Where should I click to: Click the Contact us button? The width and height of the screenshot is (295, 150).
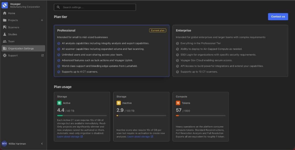(x=278, y=16)
